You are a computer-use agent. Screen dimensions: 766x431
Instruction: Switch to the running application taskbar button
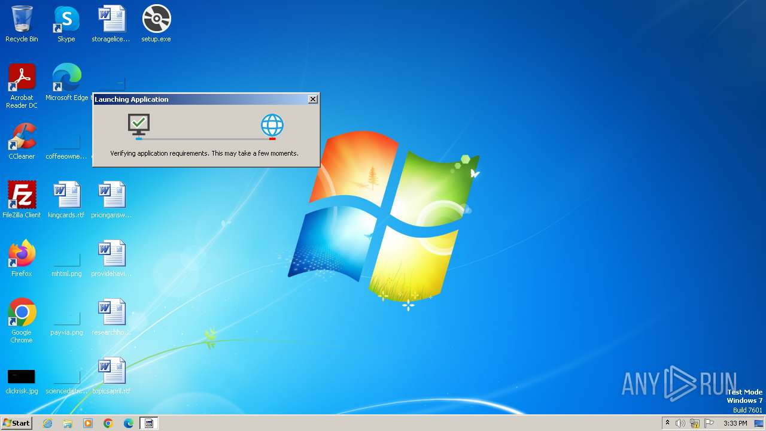tap(149, 423)
